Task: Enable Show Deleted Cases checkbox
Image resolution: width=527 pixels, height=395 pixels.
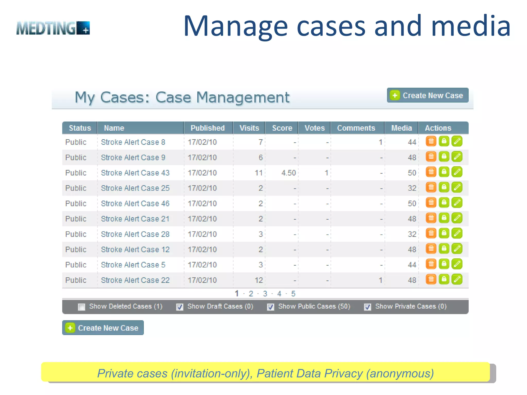Action: [x=82, y=307]
